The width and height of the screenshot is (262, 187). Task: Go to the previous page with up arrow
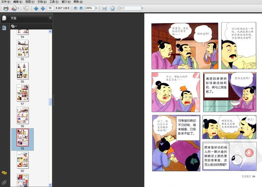36,8
